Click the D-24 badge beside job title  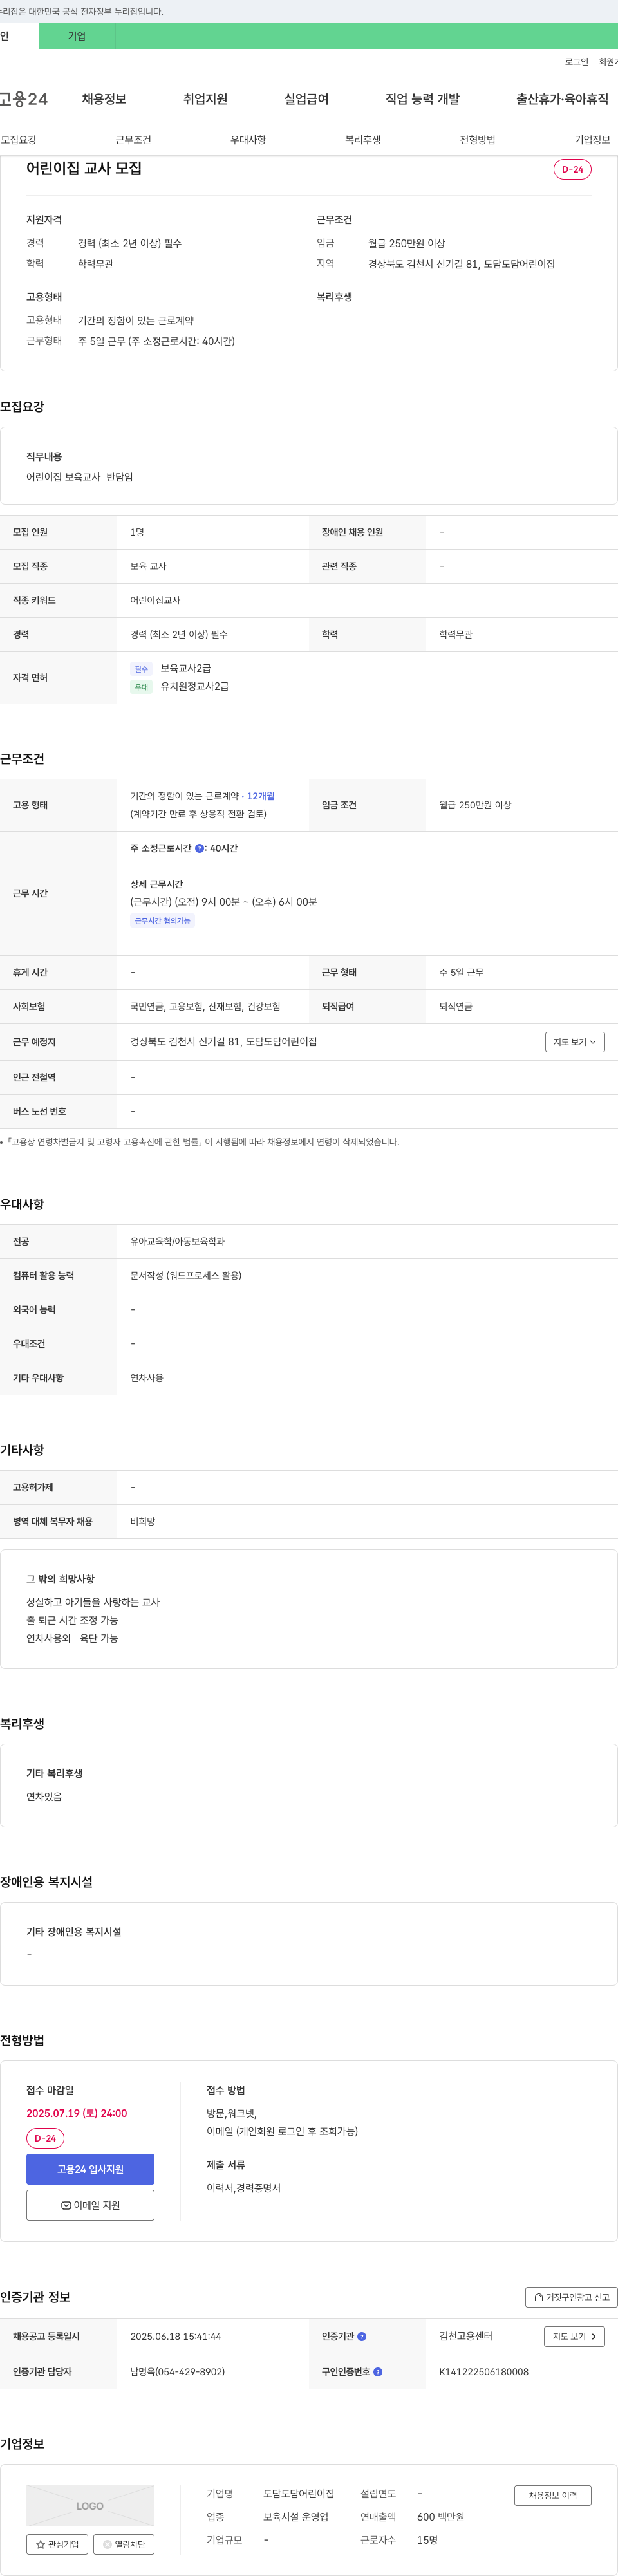[572, 169]
